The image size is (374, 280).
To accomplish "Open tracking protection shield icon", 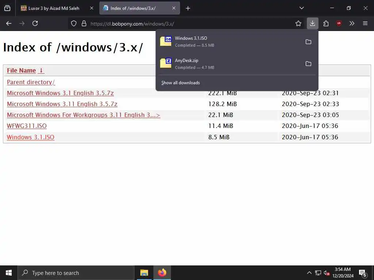I will [x=74, y=23].
